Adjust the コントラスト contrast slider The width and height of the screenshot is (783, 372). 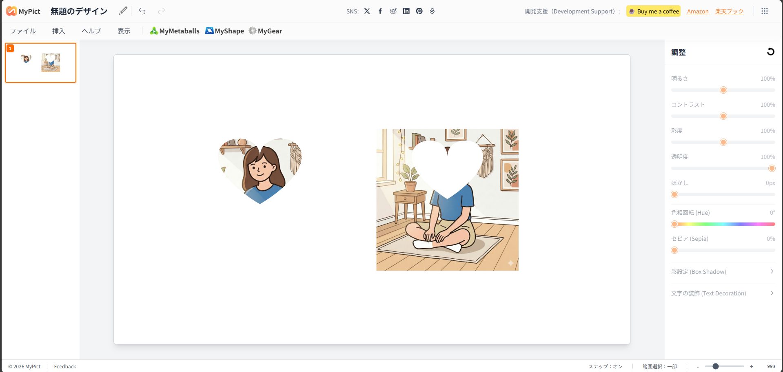tap(723, 116)
